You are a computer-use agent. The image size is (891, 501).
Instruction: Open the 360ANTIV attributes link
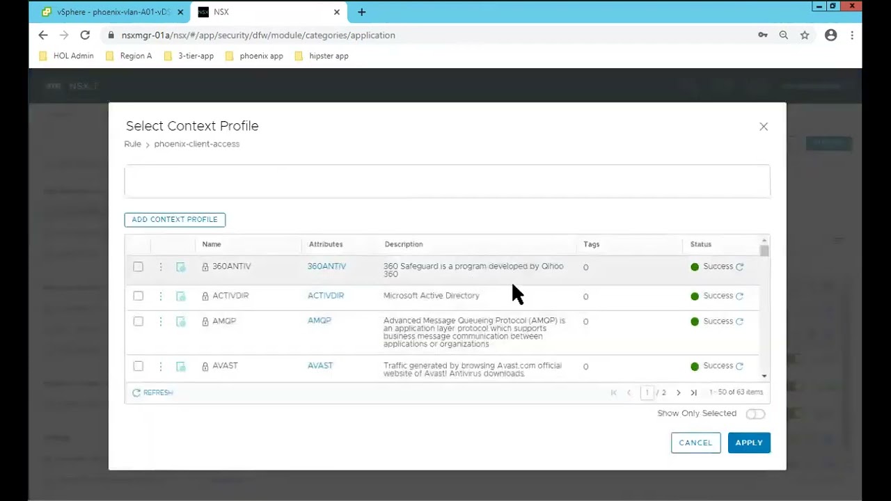pyautogui.click(x=326, y=267)
